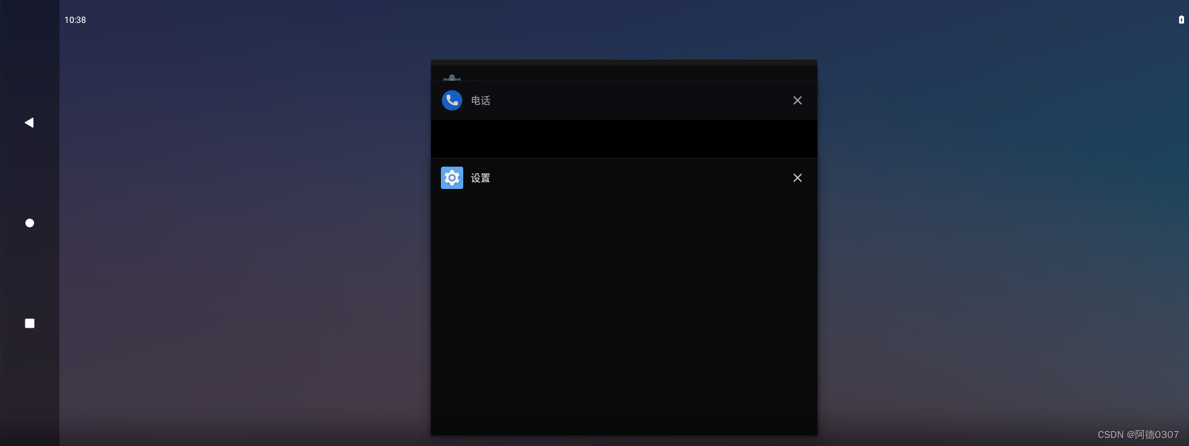The width and height of the screenshot is (1189, 446).
Task: Open the 设置 task preview area
Action: 624,316
